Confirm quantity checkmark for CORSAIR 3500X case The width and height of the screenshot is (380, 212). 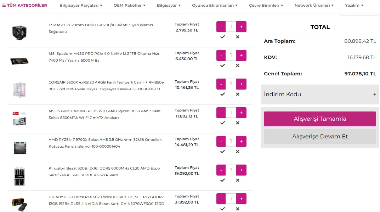222,94
